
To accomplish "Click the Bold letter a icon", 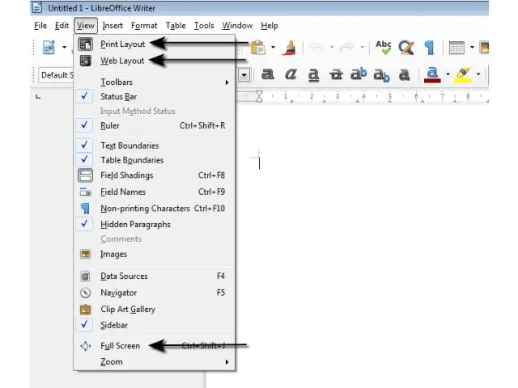I will [268, 74].
